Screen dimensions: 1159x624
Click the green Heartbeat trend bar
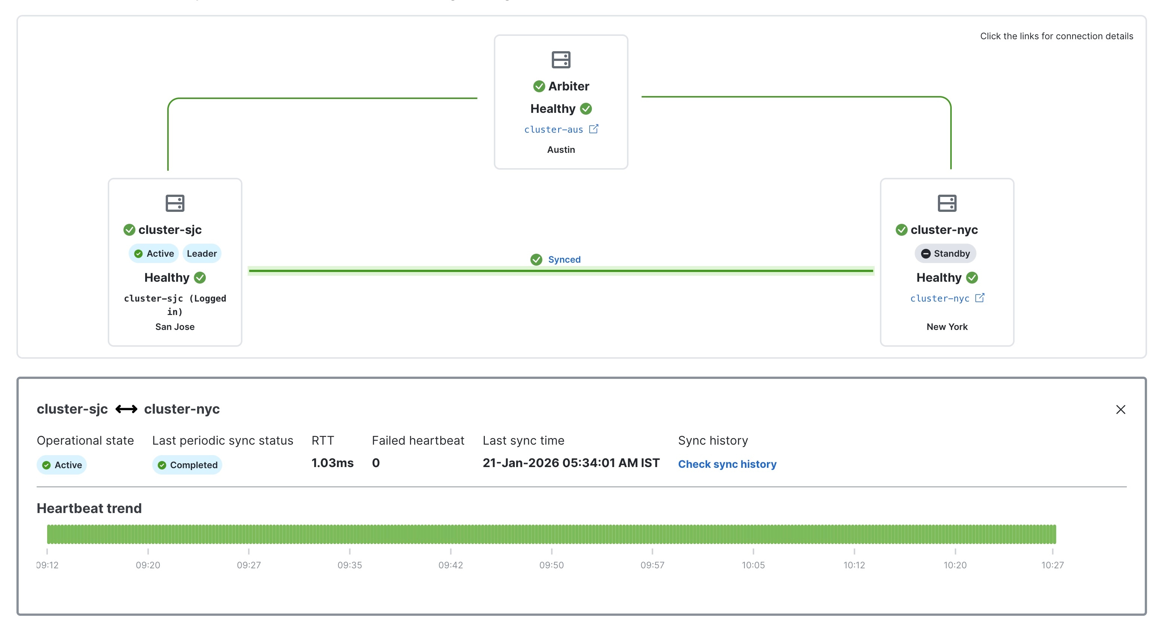click(x=551, y=534)
